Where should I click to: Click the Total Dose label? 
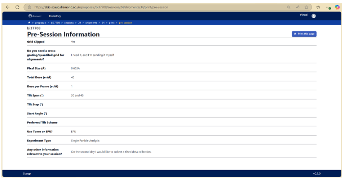39,77
